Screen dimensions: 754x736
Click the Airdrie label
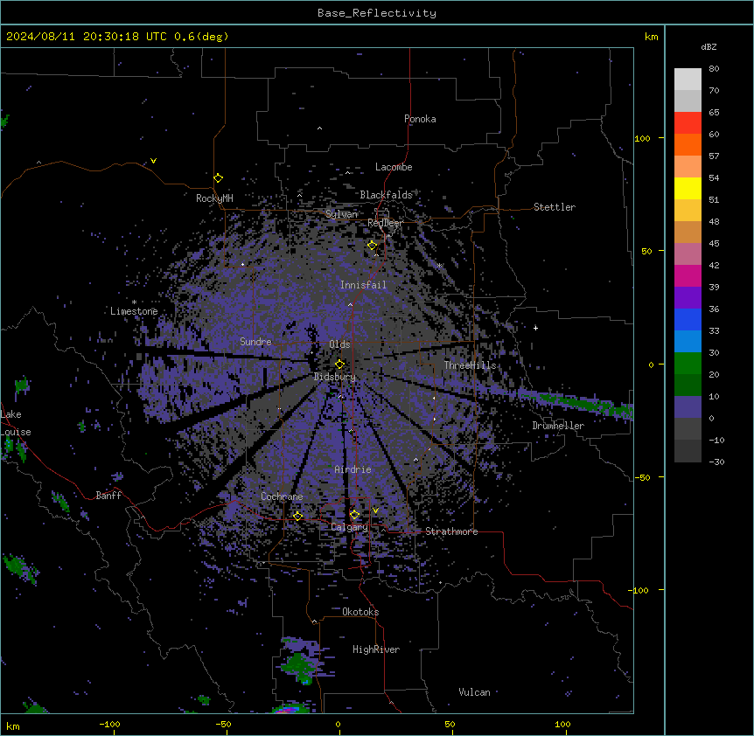[x=353, y=469]
